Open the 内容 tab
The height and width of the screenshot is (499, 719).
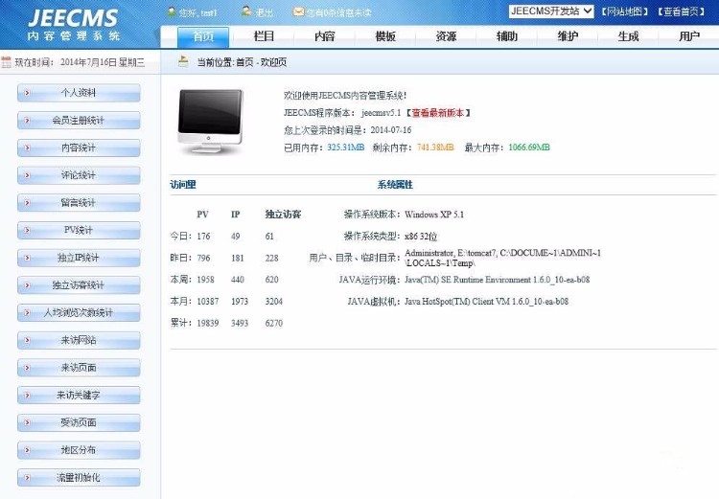tap(325, 36)
